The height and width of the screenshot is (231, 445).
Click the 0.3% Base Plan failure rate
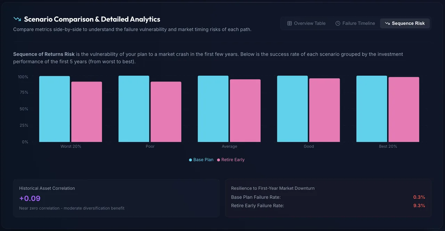pos(419,197)
